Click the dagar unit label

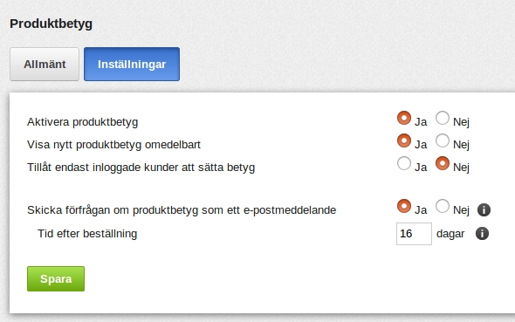[x=450, y=234]
